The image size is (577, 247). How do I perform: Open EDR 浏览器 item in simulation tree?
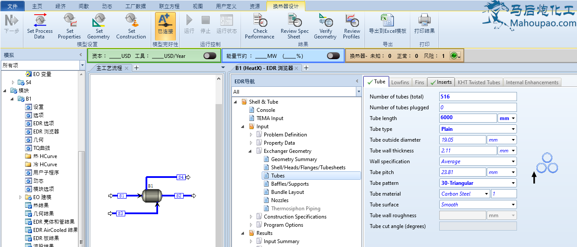[46, 132]
